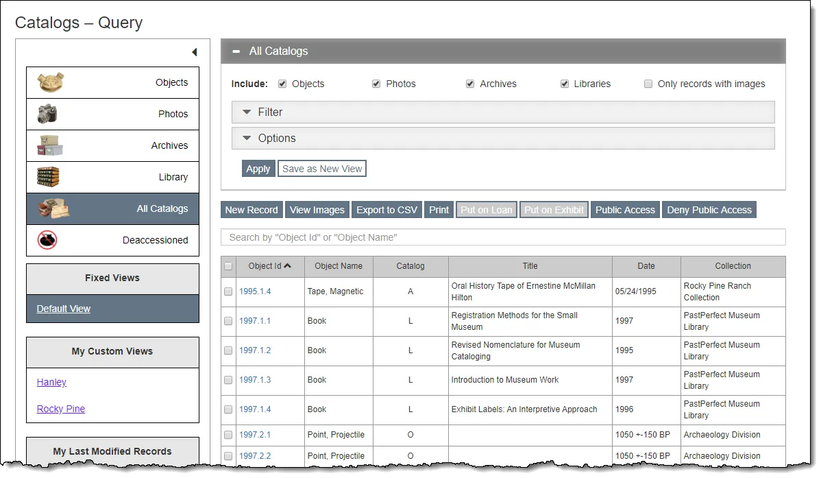Click the Library books icon
This screenshot has height=478, width=821.
[x=48, y=177]
